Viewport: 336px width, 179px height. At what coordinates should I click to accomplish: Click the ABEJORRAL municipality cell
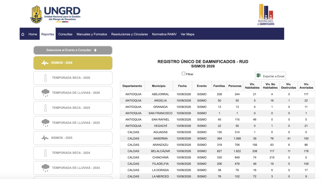(x=160, y=94)
